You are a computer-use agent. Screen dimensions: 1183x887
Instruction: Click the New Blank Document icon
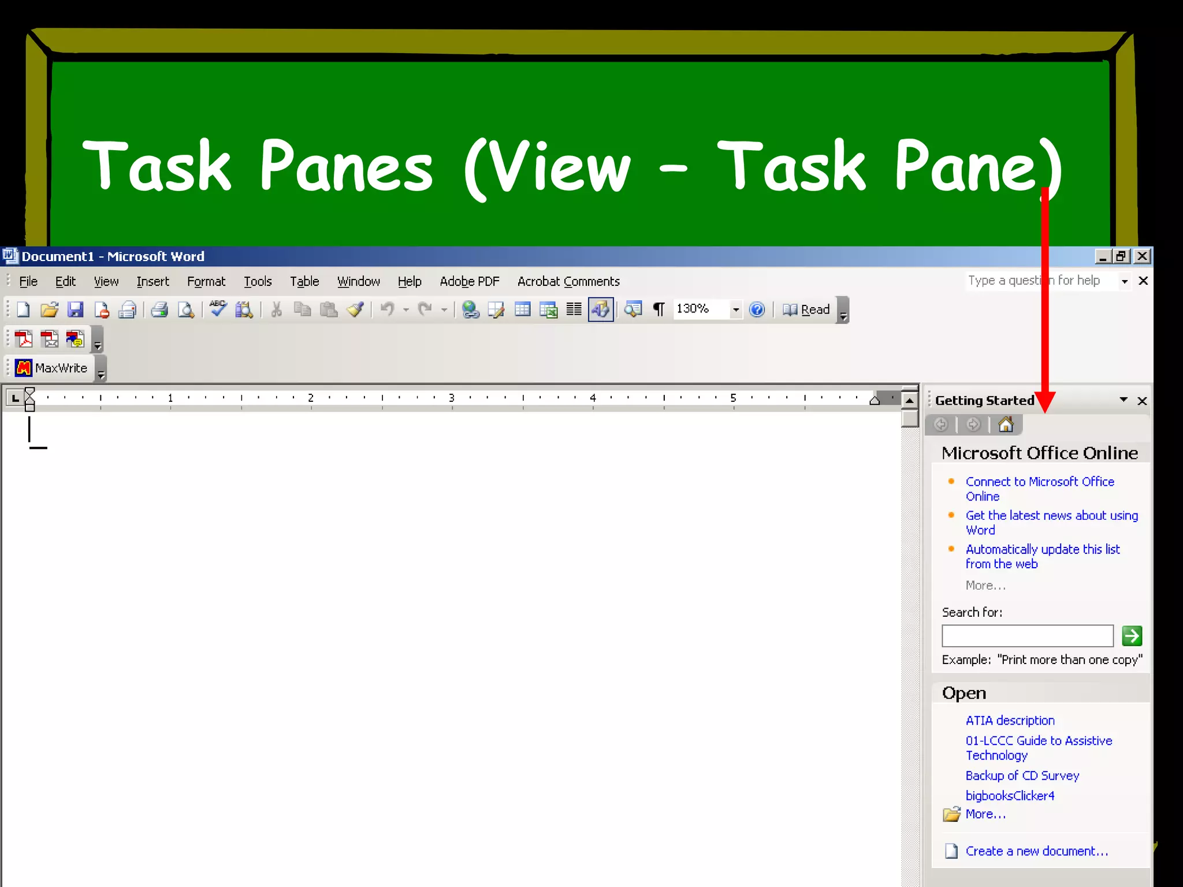23,310
